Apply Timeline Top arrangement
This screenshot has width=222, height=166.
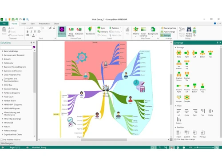click(202, 88)
